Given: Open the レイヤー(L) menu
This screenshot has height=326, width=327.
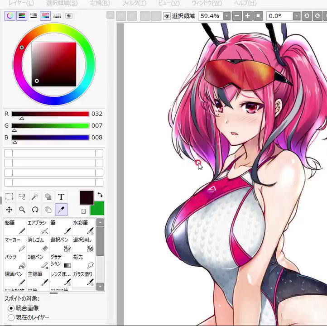Looking at the screenshot, I should [21, 3].
